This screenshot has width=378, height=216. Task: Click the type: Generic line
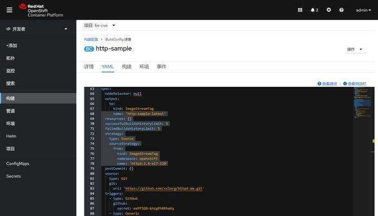(124, 214)
